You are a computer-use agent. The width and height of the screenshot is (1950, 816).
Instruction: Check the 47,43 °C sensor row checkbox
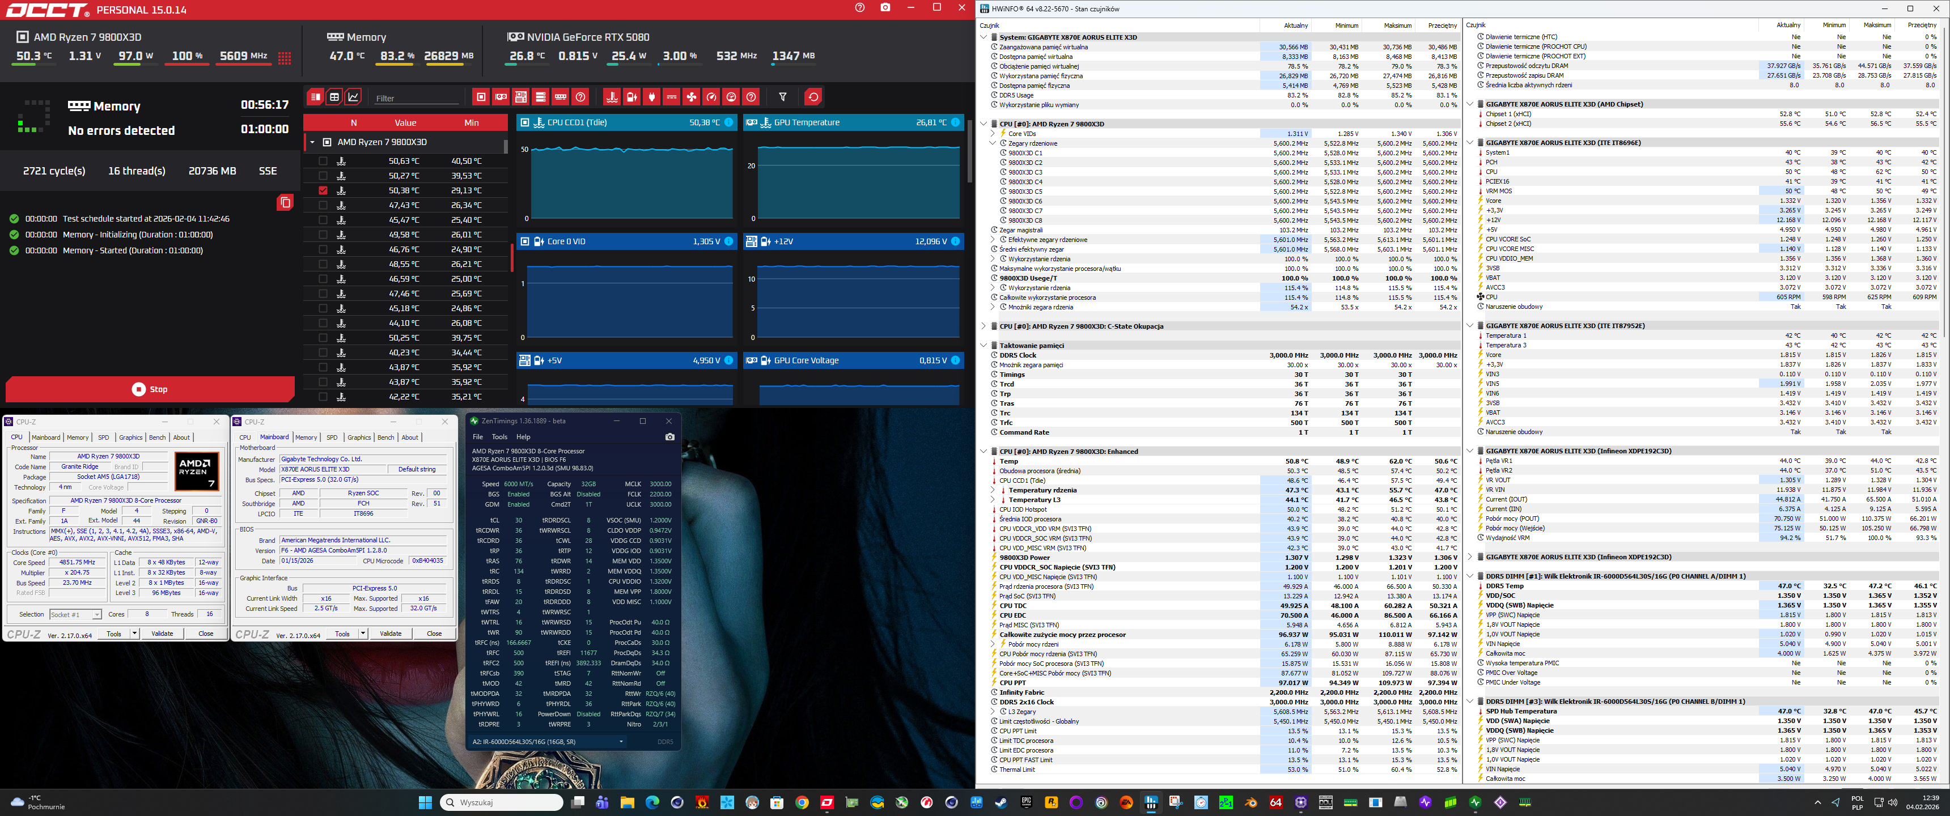[323, 205]
